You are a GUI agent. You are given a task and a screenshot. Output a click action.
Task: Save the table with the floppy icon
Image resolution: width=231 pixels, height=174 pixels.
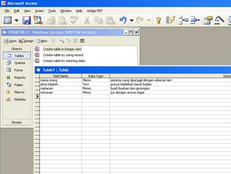click(x=27, y=20)
